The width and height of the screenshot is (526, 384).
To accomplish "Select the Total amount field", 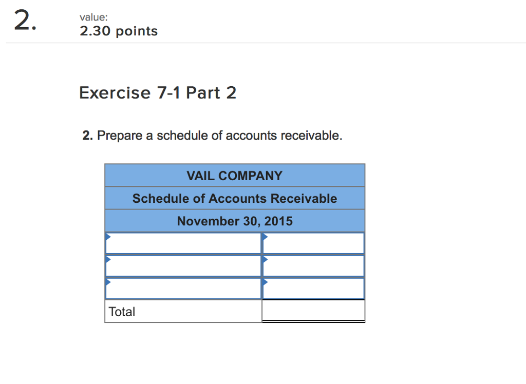I will coord(313,310).
